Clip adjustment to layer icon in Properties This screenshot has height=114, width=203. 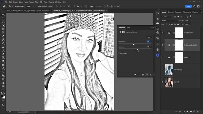point(135,75)
